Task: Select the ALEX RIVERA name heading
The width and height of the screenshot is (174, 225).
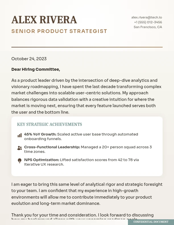Action: point(44,20)
